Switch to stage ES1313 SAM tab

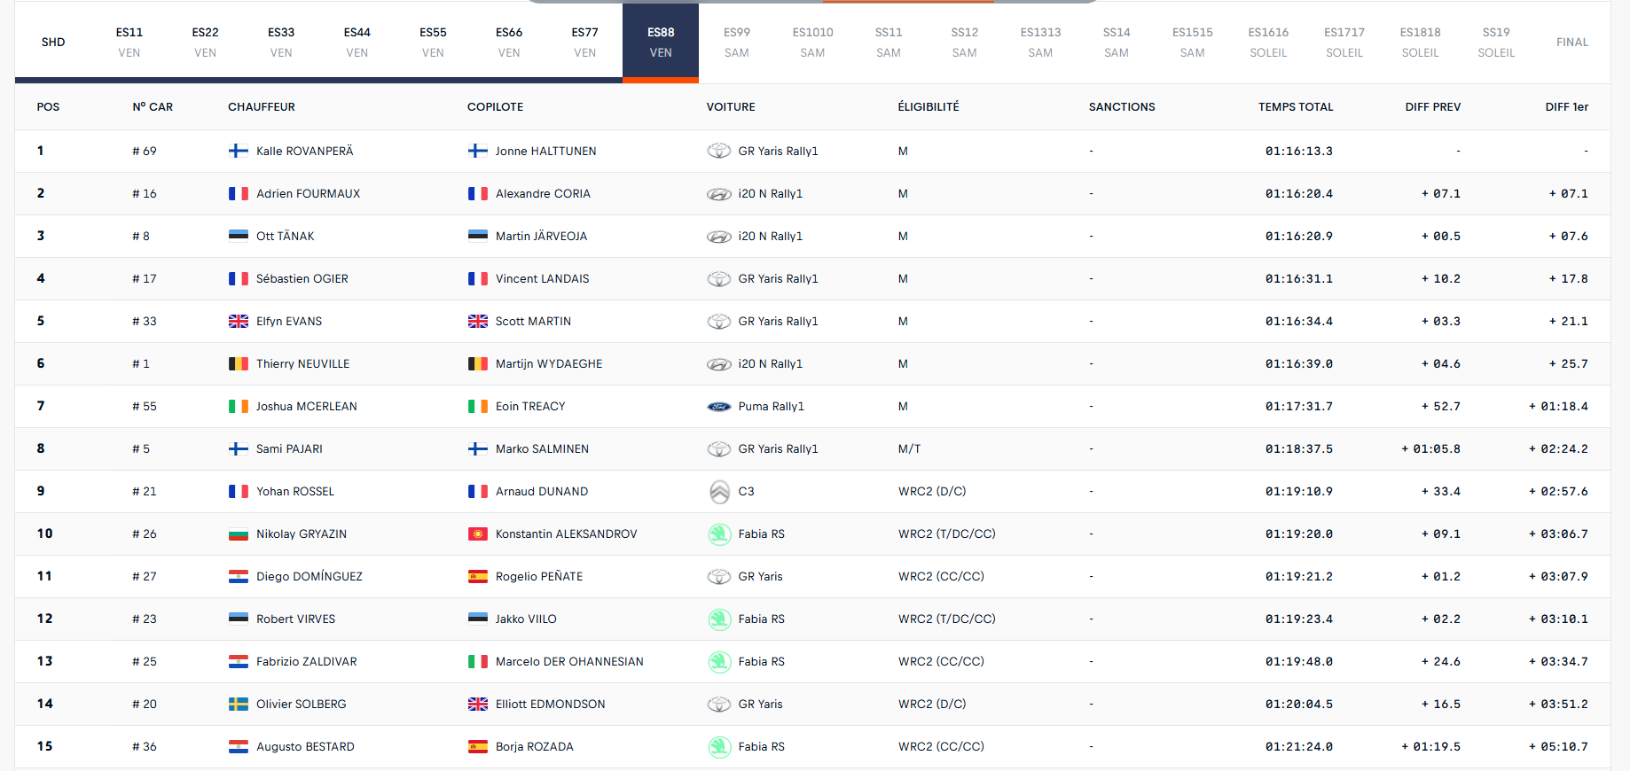tap(1040, 42)
